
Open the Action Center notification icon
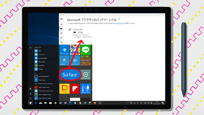pyautogui.click(x=163, y=103)
